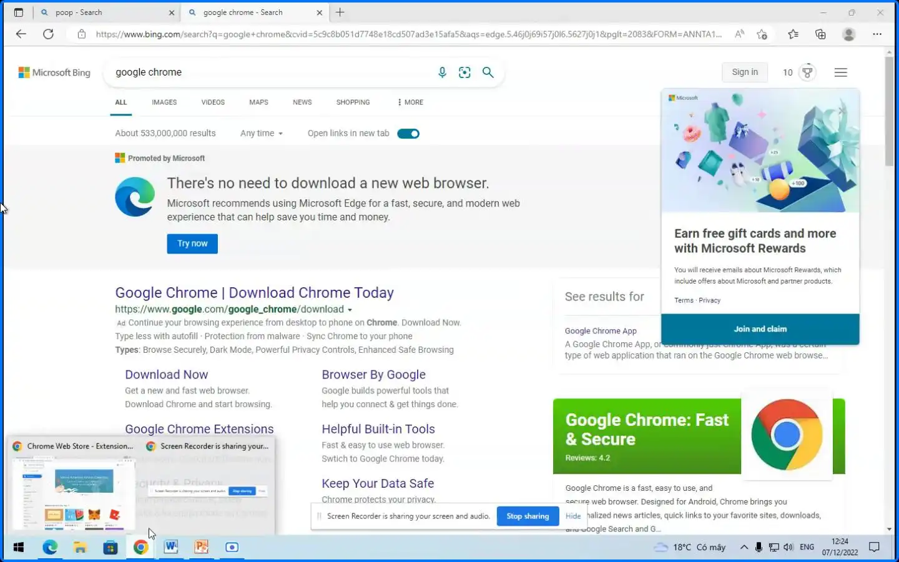
Task: Hide the screen sharing notification bar
Action: point(573,516)
